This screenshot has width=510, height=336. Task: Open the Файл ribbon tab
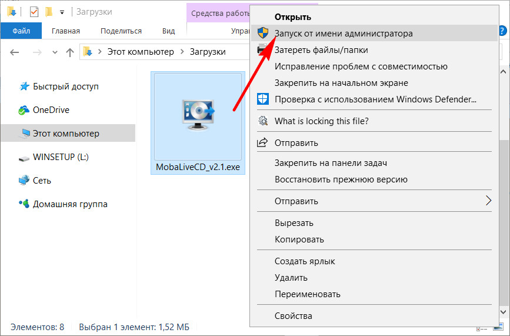click(x=21, y=31)
